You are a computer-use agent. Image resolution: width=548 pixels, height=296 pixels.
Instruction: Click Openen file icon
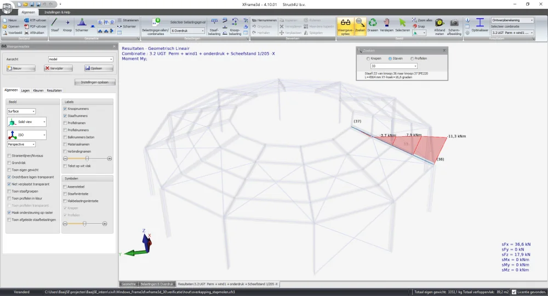click(11, 26)
